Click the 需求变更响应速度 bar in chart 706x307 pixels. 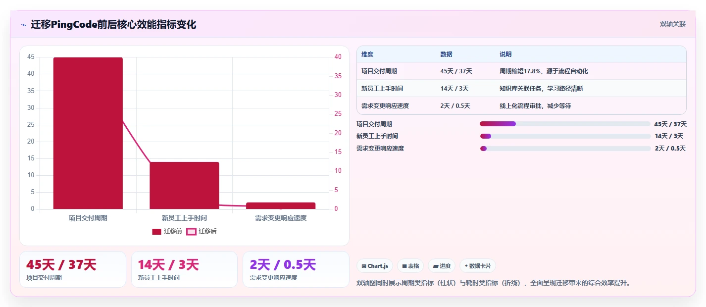(x=281, y=205)
